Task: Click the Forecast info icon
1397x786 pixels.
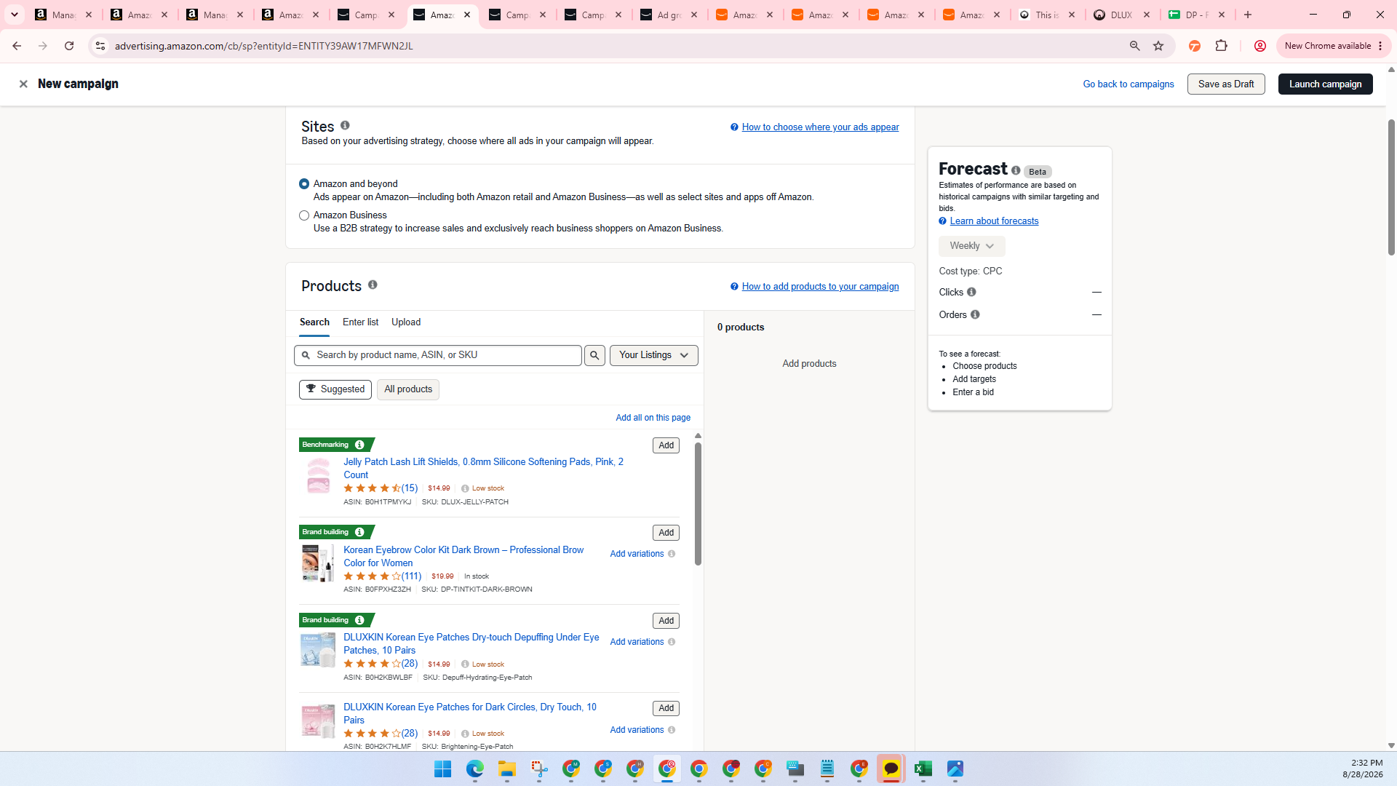Action: [1016, 170]
